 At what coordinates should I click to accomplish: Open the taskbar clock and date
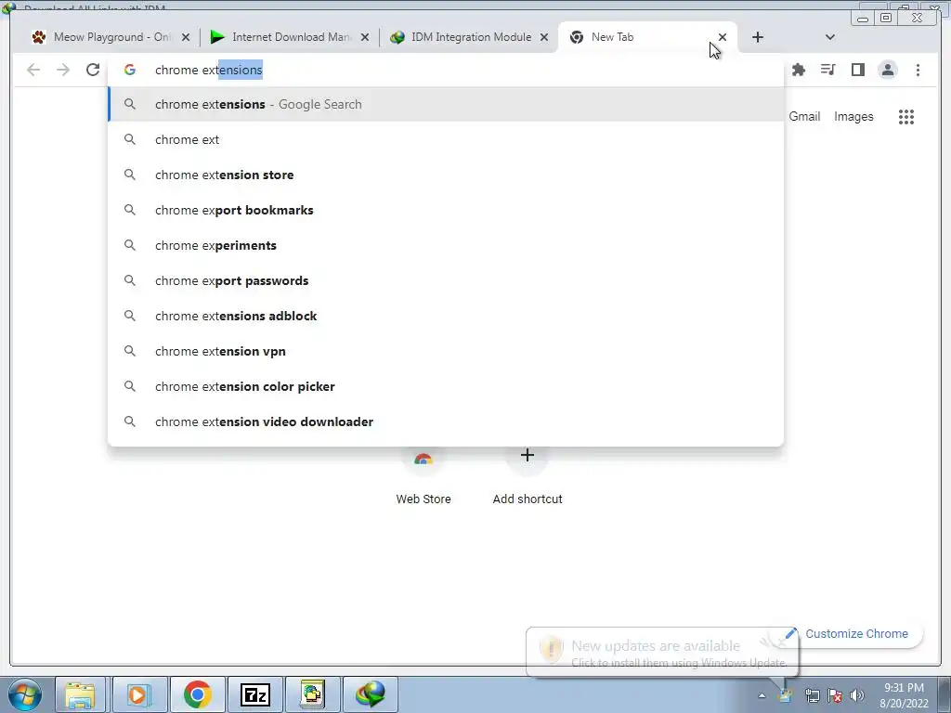pyautogui.click(x=904, y=695)
